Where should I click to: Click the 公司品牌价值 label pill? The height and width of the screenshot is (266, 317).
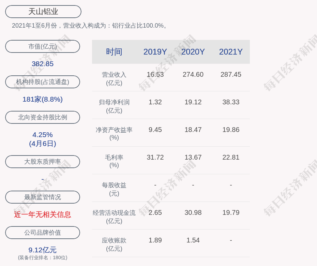point(43,233)
